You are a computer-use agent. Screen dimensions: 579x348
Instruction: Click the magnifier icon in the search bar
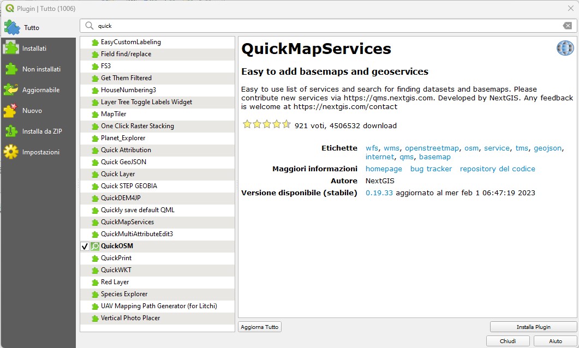click(x=89, y=26)
